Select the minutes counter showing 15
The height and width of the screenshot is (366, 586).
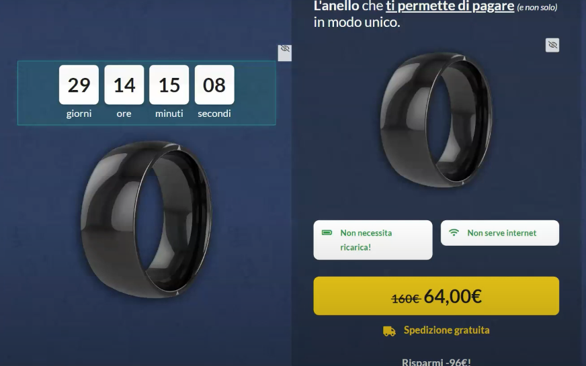[x=169, y=85]
